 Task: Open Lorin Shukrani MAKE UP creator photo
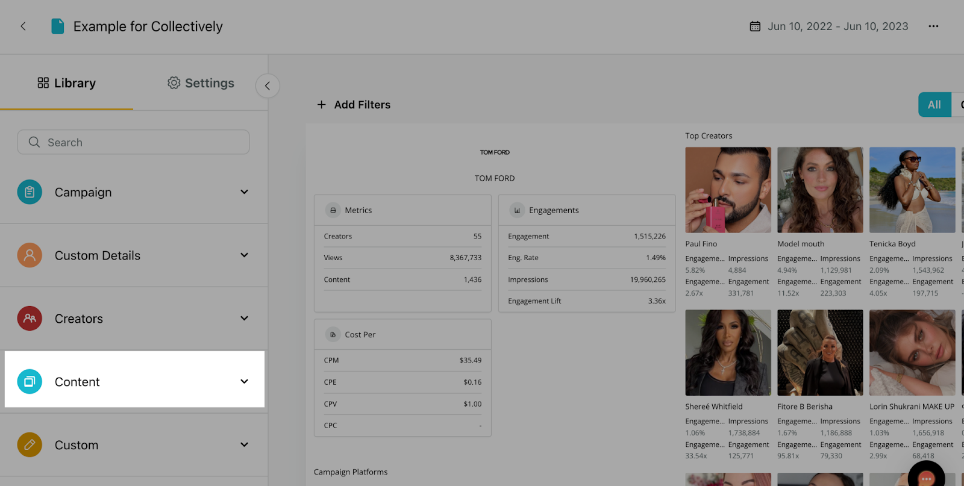tap(912, 352)
